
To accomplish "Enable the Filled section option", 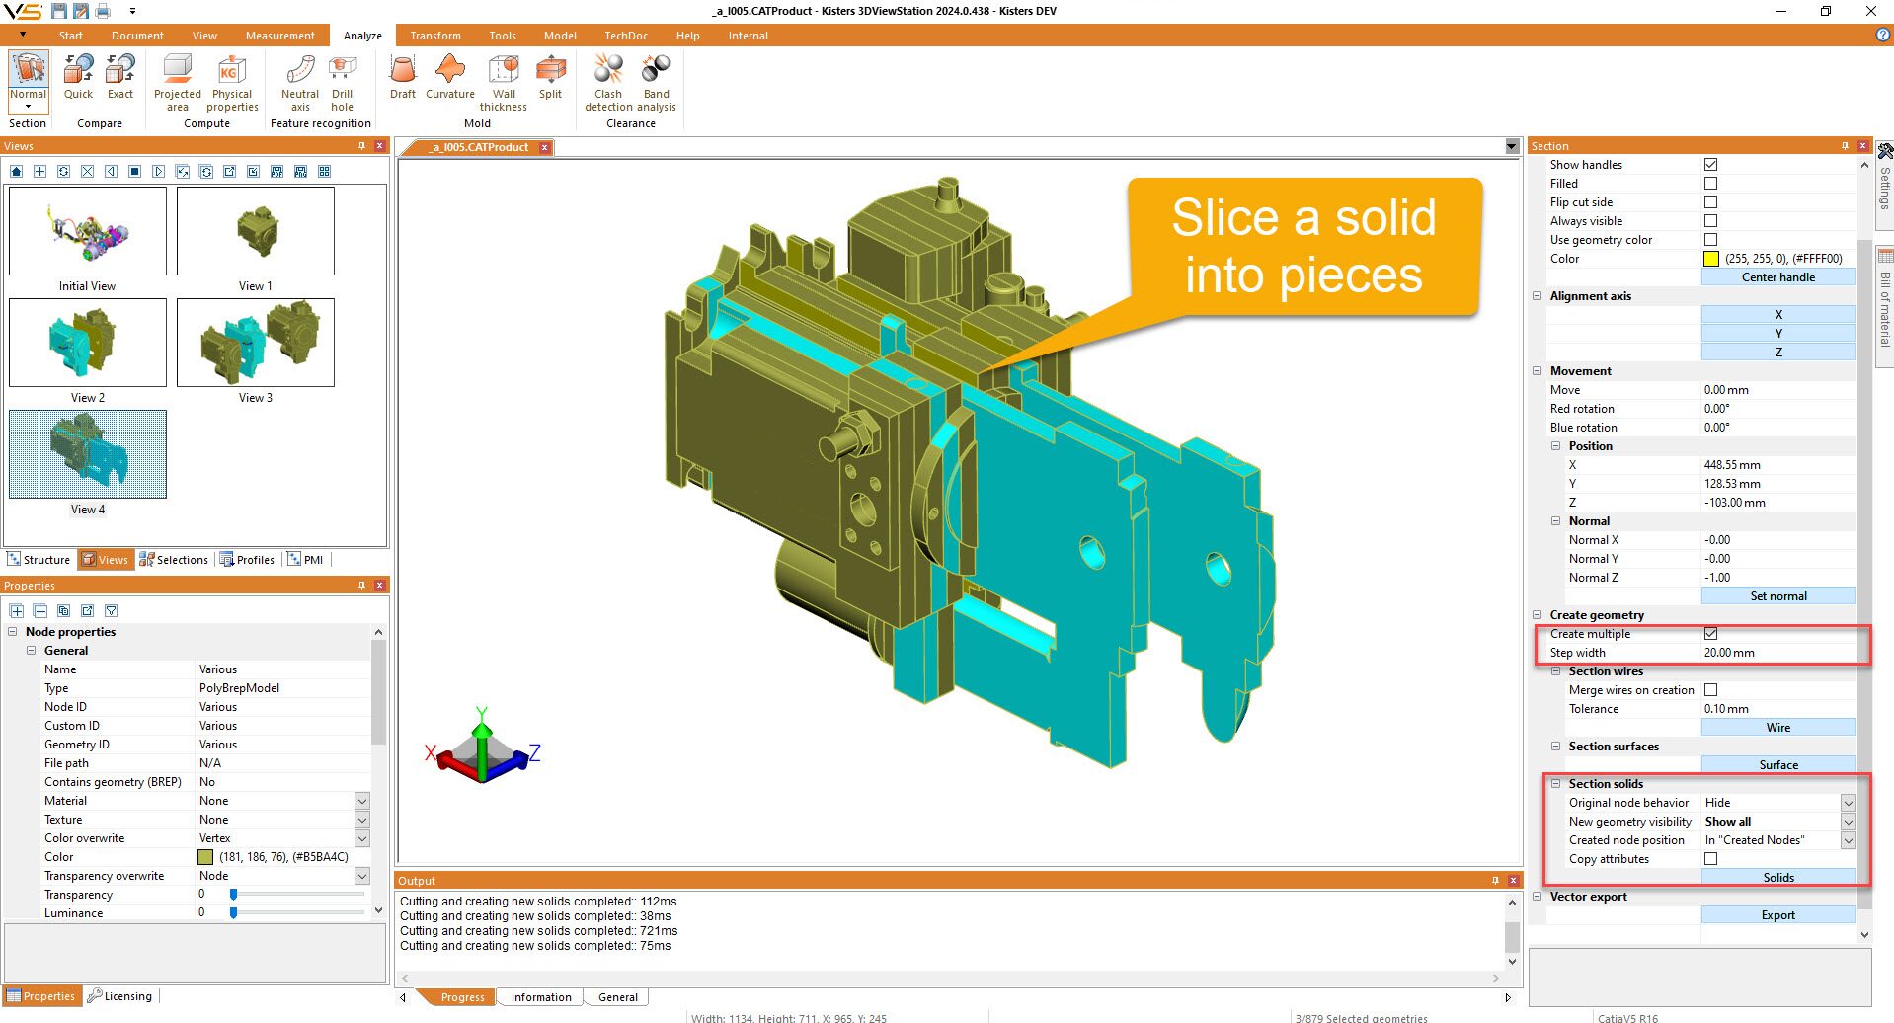I will pyautogui.click(x=1710, y=183).
